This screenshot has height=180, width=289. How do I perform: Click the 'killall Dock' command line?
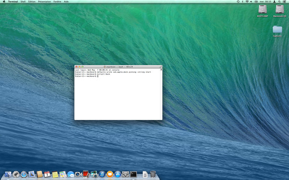[x=92, y=74]
